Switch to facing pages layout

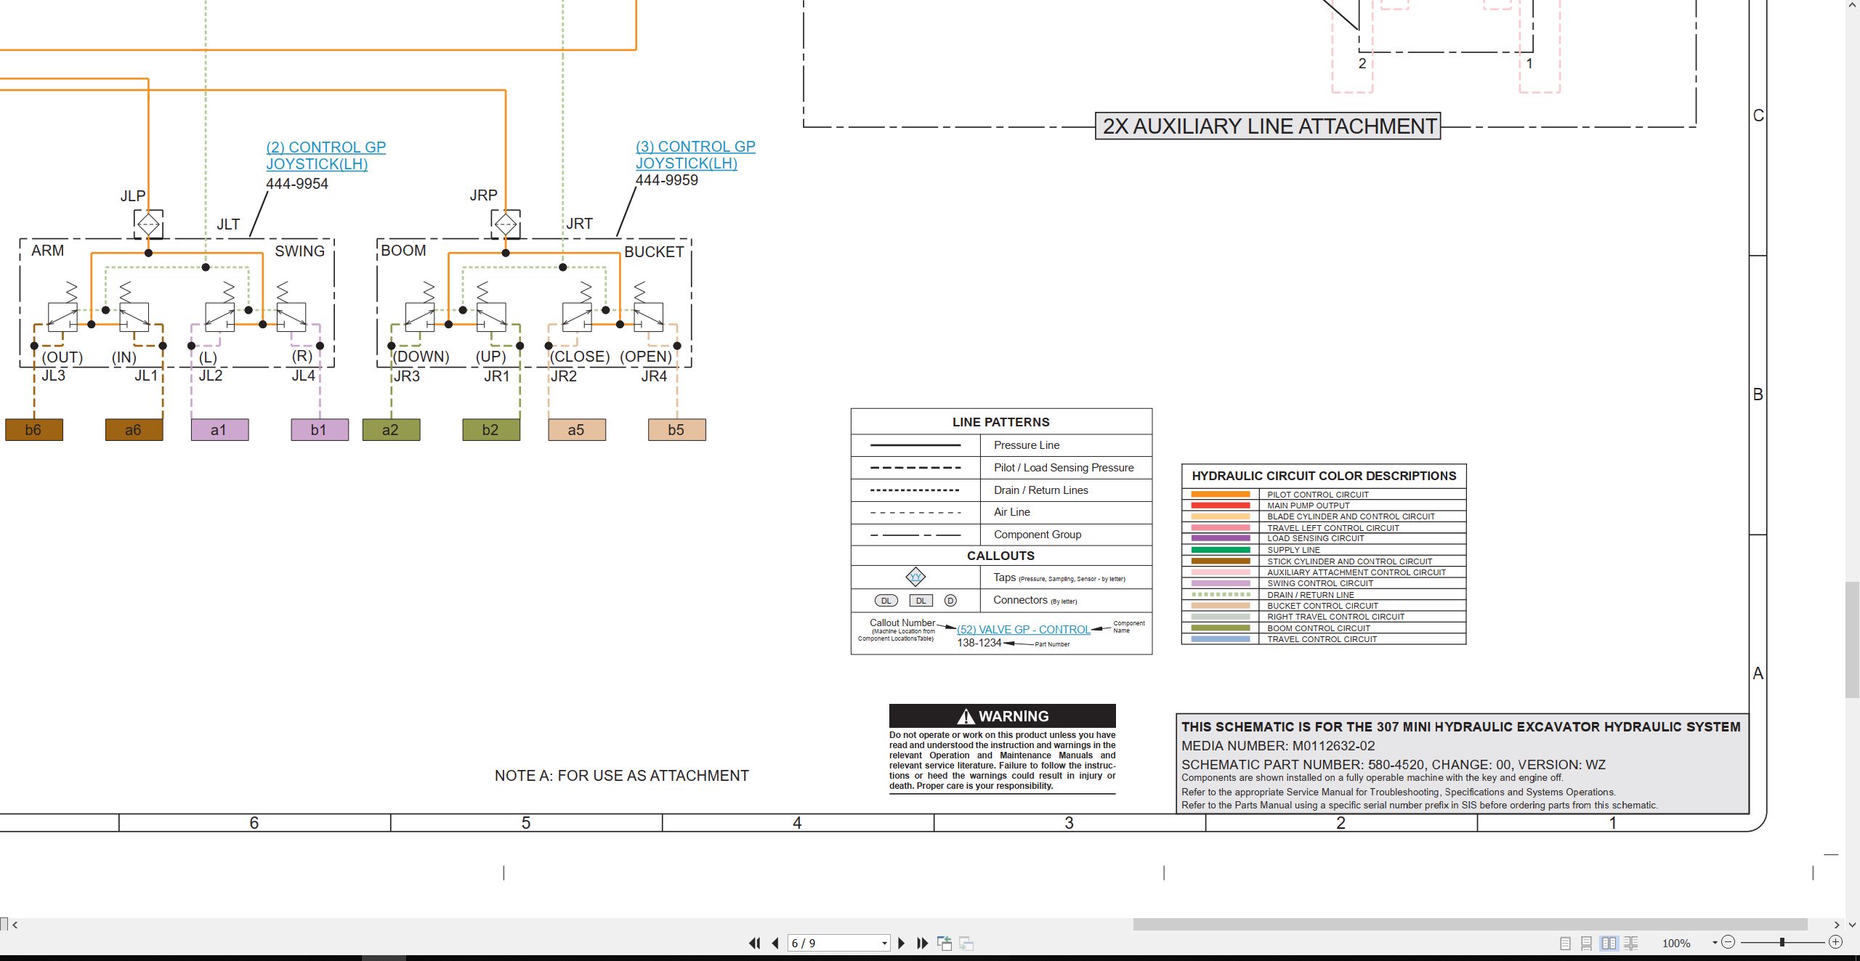tap(1609, 943)
